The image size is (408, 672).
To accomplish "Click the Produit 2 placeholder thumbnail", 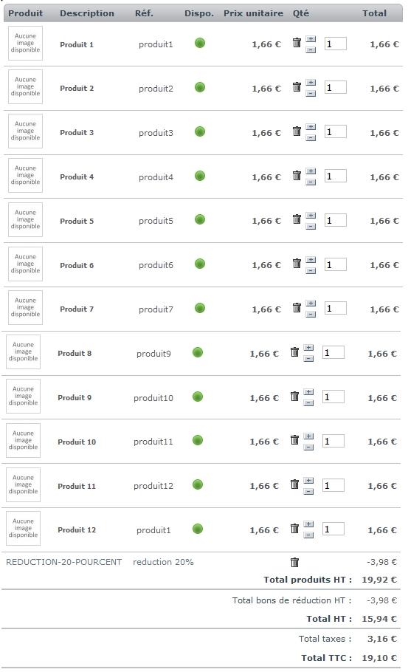I will click(x=25, y=87).
